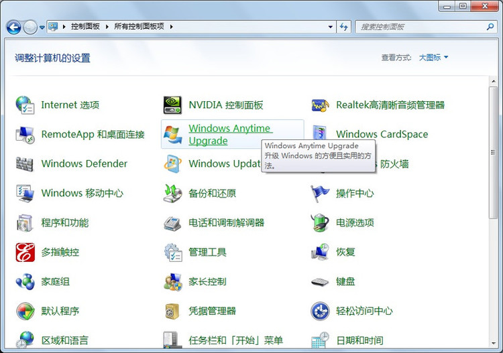Click the Windows Update icon

click(x=172, y=164)
